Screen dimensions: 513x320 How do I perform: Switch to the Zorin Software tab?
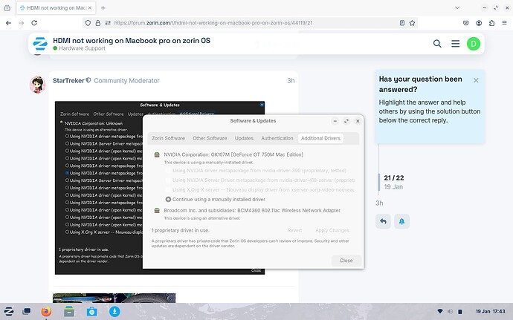[x=169, y=138]
